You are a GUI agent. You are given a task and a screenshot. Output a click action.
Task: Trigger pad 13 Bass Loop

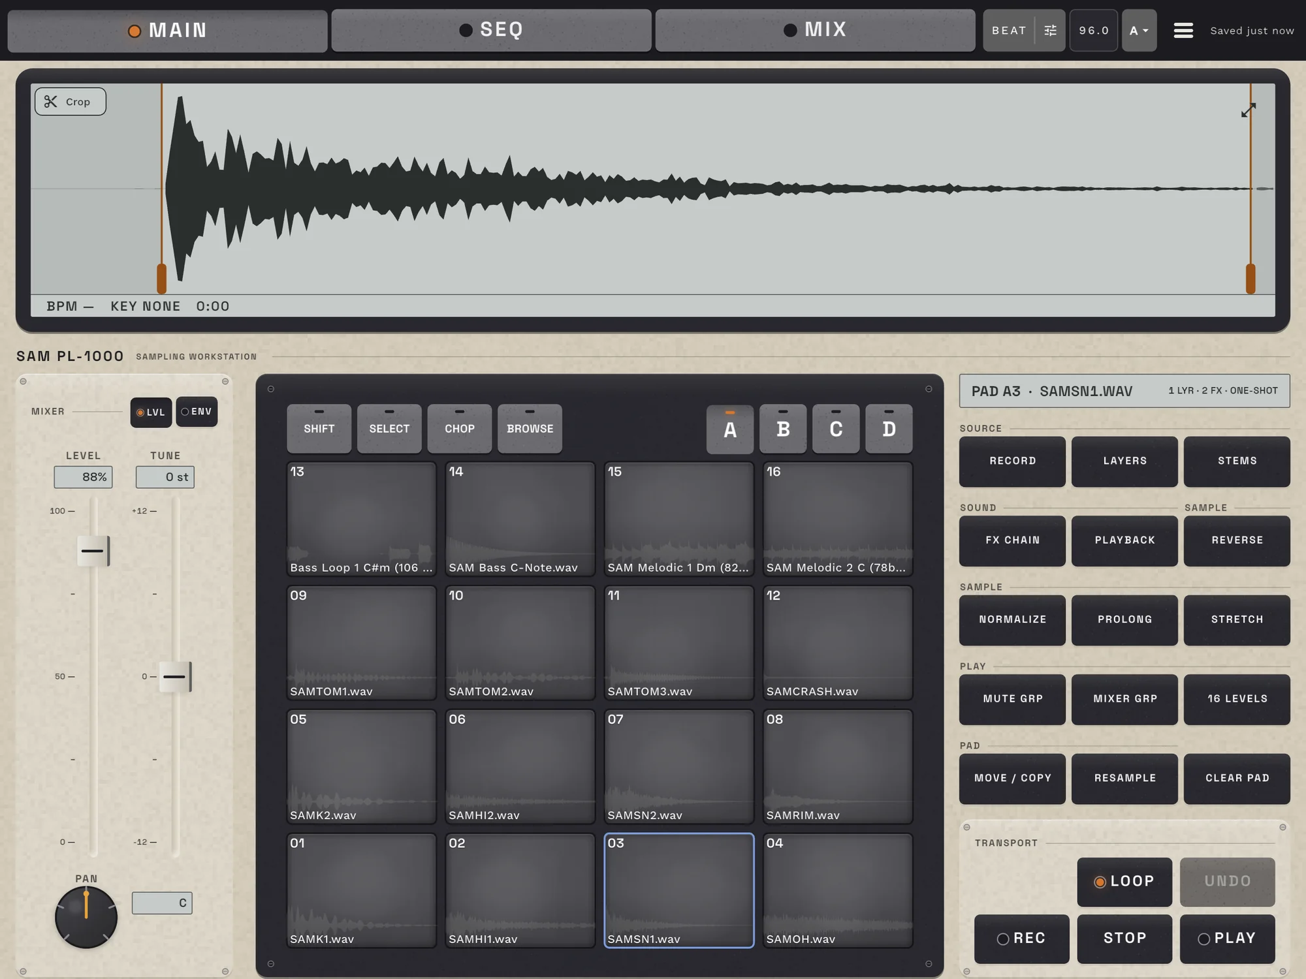point(361,519)
